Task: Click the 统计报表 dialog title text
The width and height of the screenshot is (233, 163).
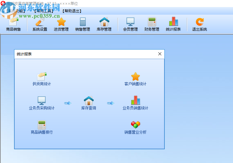Action: click(24, 54)
